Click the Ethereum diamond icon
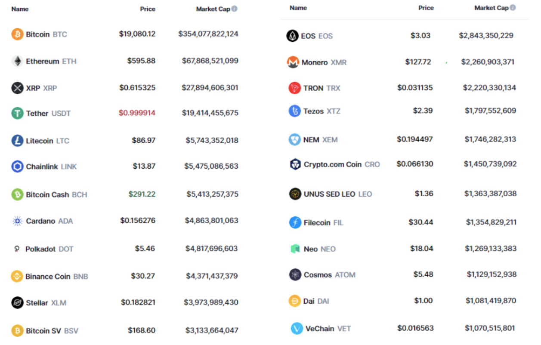 (x=17, y=61)
